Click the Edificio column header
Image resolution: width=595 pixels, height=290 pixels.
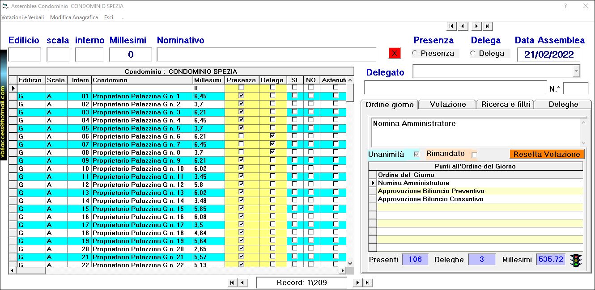pyautogui.click(x=31, y=80)
